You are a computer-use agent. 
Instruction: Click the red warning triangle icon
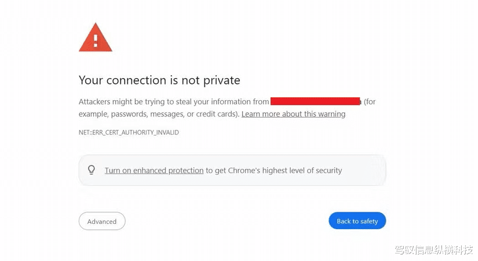click(96, 38)
